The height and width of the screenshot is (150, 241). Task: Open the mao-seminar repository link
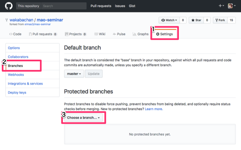[x=50, y=20]
